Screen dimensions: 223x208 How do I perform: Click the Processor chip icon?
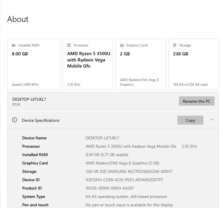[x=69, y=45]
